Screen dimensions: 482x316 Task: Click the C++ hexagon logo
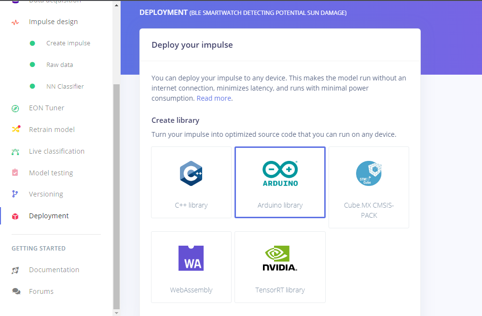(191, 173)
